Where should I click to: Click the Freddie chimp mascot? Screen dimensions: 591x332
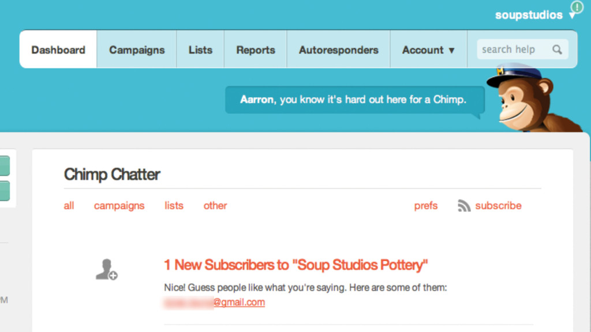click(532, 98)
